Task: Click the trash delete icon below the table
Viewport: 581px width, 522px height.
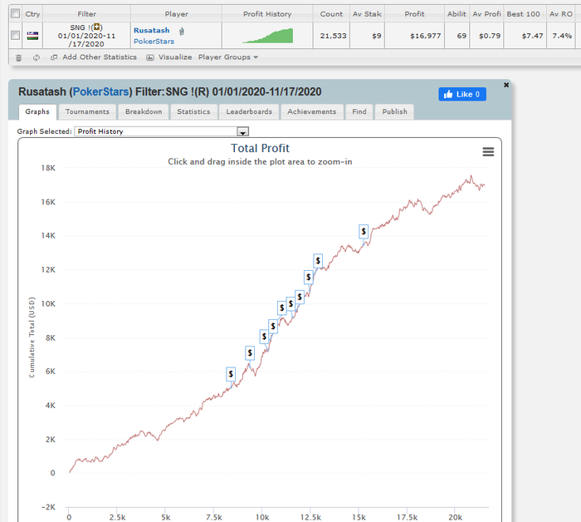Action: click(18, 57)
